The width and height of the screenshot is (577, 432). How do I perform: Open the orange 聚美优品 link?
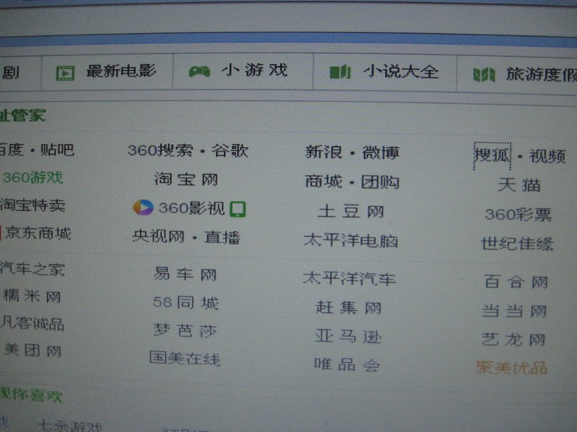(x=512, y=368)
